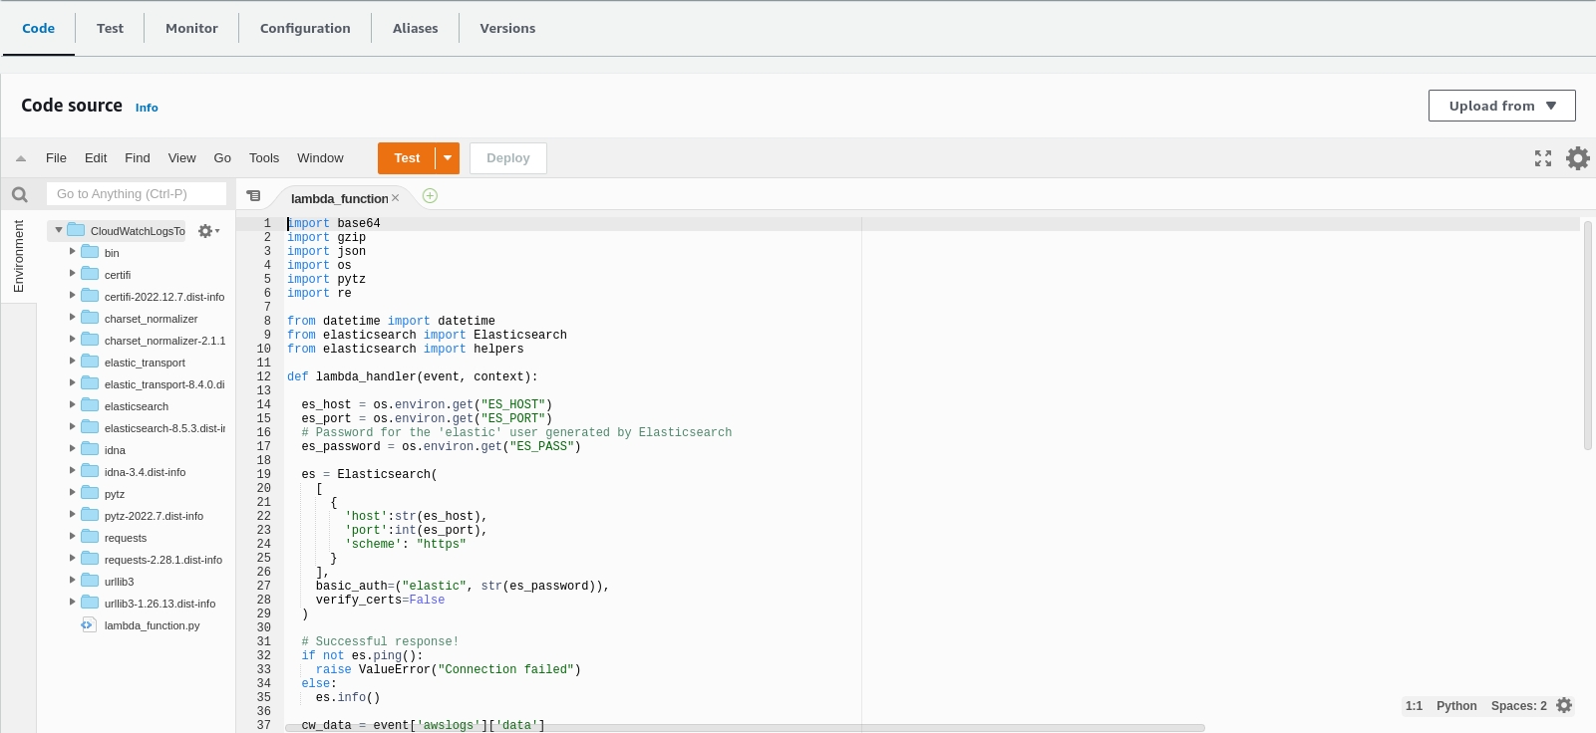
Task: Collapse the CloudWatchLogsTo root folder
Action: click(59, 230)
